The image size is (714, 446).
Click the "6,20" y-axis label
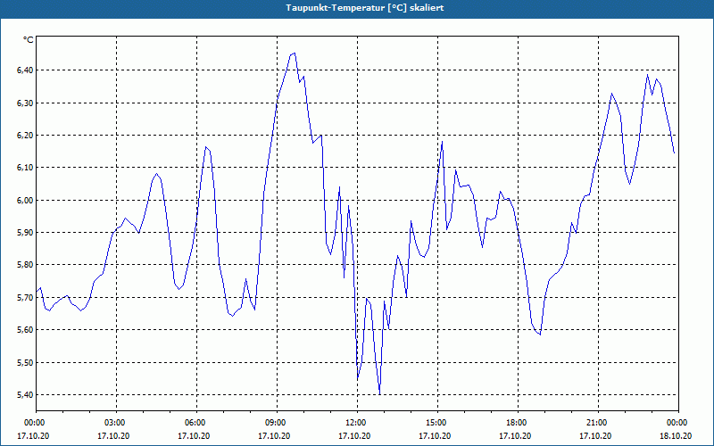tap(25, 136)
